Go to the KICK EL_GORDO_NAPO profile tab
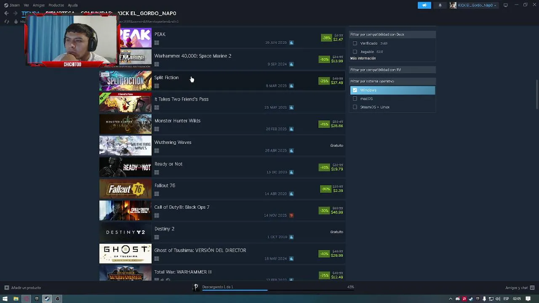Screen dimensions: 539x303 pos(147,13)
